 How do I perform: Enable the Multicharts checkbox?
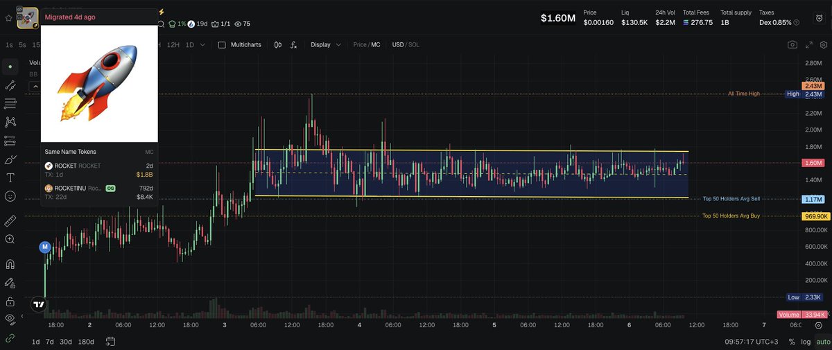[222, 44]
